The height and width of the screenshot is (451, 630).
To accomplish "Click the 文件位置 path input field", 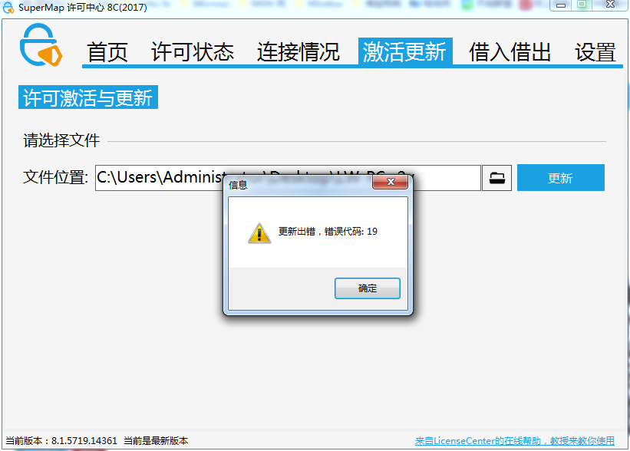I will pos(288,177).
